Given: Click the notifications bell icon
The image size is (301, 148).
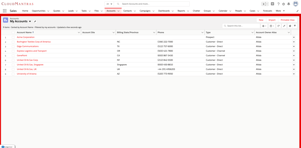Looking at the screenshot, I should tap(289, 4).
